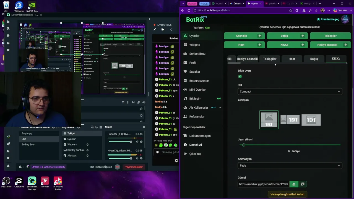Switch to the Bağış alert tab
354x199 pixels.
click(x=314, y=59)
